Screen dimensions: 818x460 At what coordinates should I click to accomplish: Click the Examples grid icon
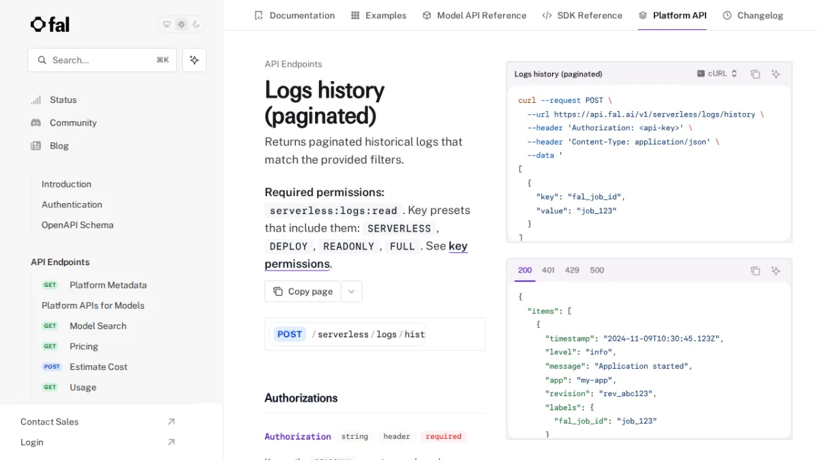click(355, 15)
